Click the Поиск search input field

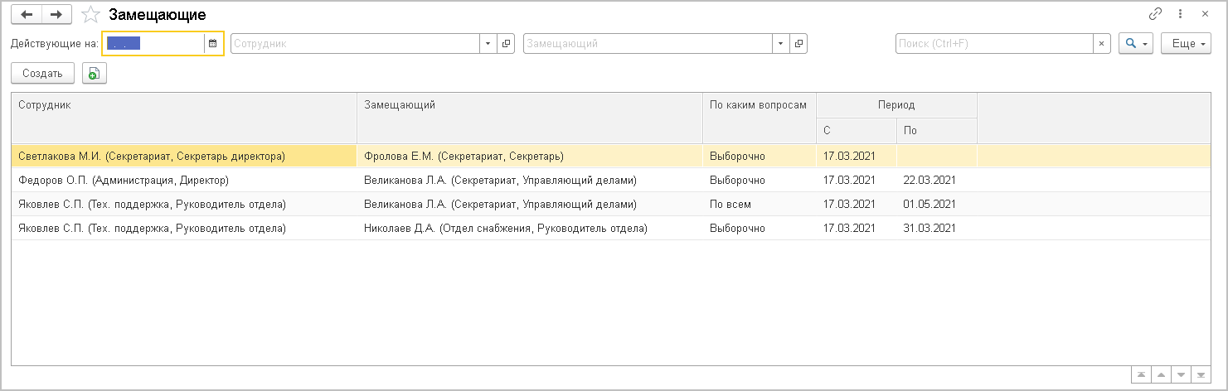993,44
